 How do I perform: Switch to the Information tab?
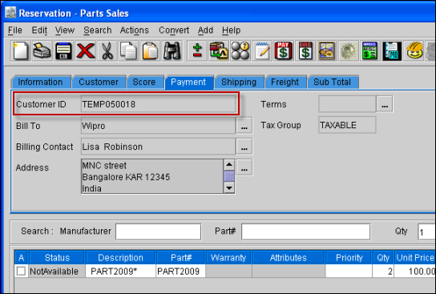[x=41, y=83]
